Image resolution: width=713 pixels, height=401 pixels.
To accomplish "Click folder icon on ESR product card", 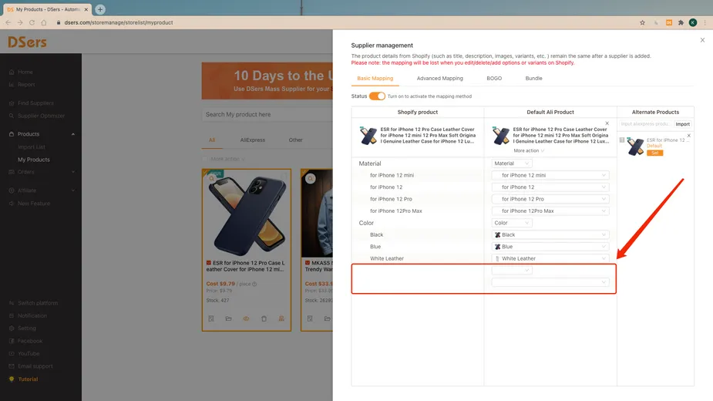I will coord(228,318).
